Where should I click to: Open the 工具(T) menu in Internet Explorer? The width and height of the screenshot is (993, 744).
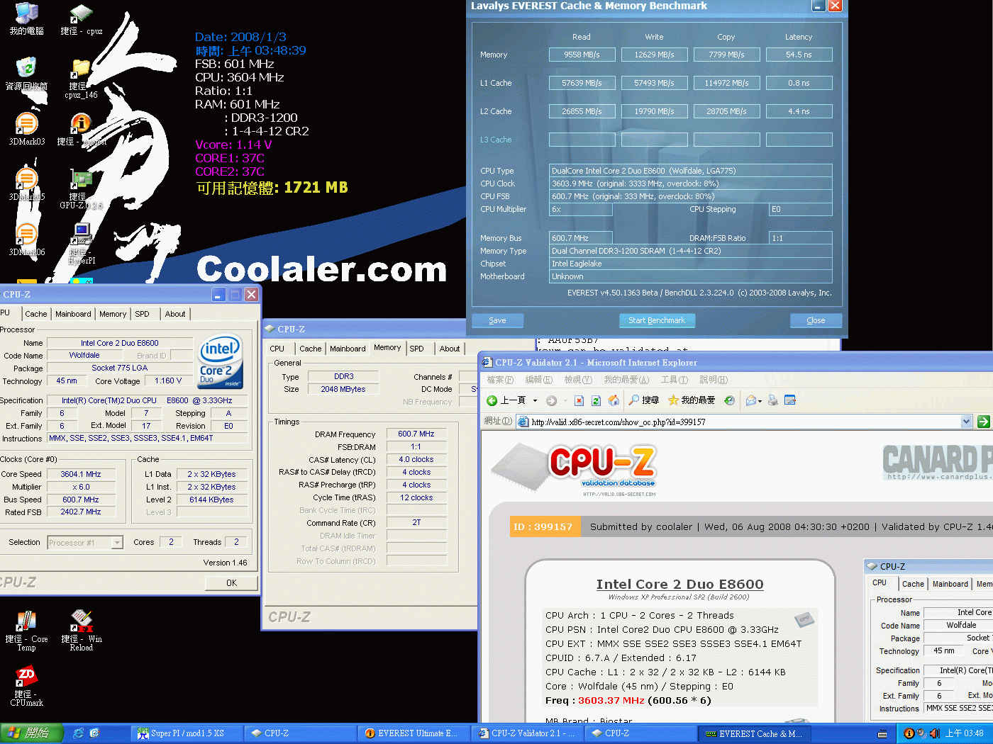coord(674,380)
